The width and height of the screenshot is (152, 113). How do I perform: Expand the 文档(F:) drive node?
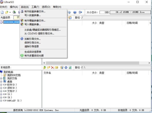pos(1,91)
